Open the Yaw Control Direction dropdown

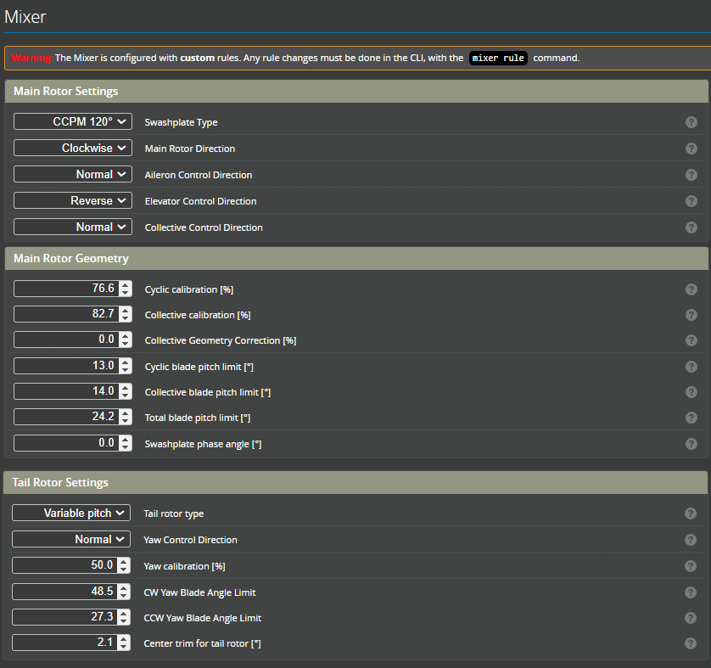[x=70, y=539]
